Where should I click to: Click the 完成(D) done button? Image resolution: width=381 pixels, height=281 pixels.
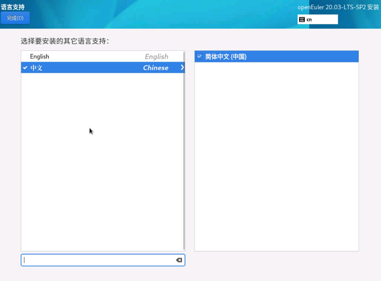pyautogui.click(x=15, y=18)
